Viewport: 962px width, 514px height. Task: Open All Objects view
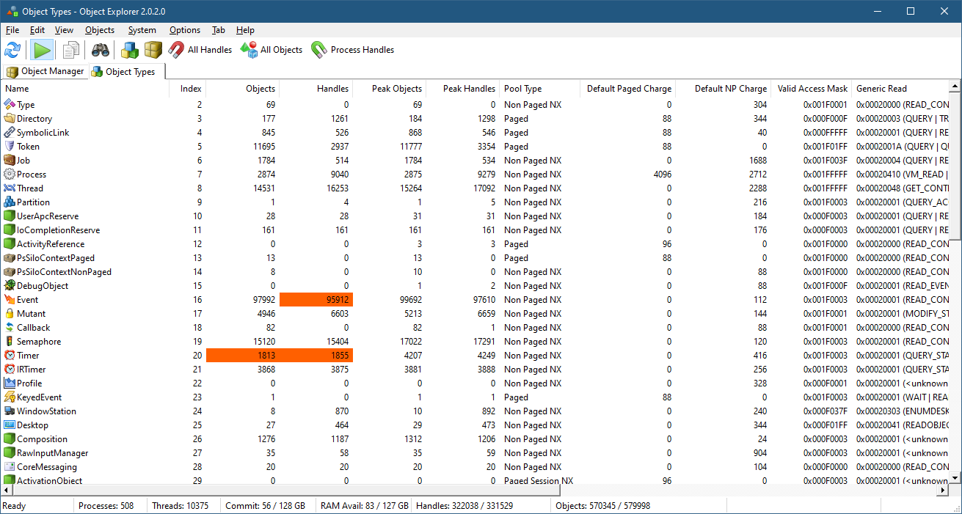click(272, 50)
